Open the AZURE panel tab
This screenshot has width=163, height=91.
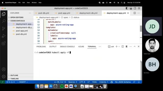(x=81, y=47)
